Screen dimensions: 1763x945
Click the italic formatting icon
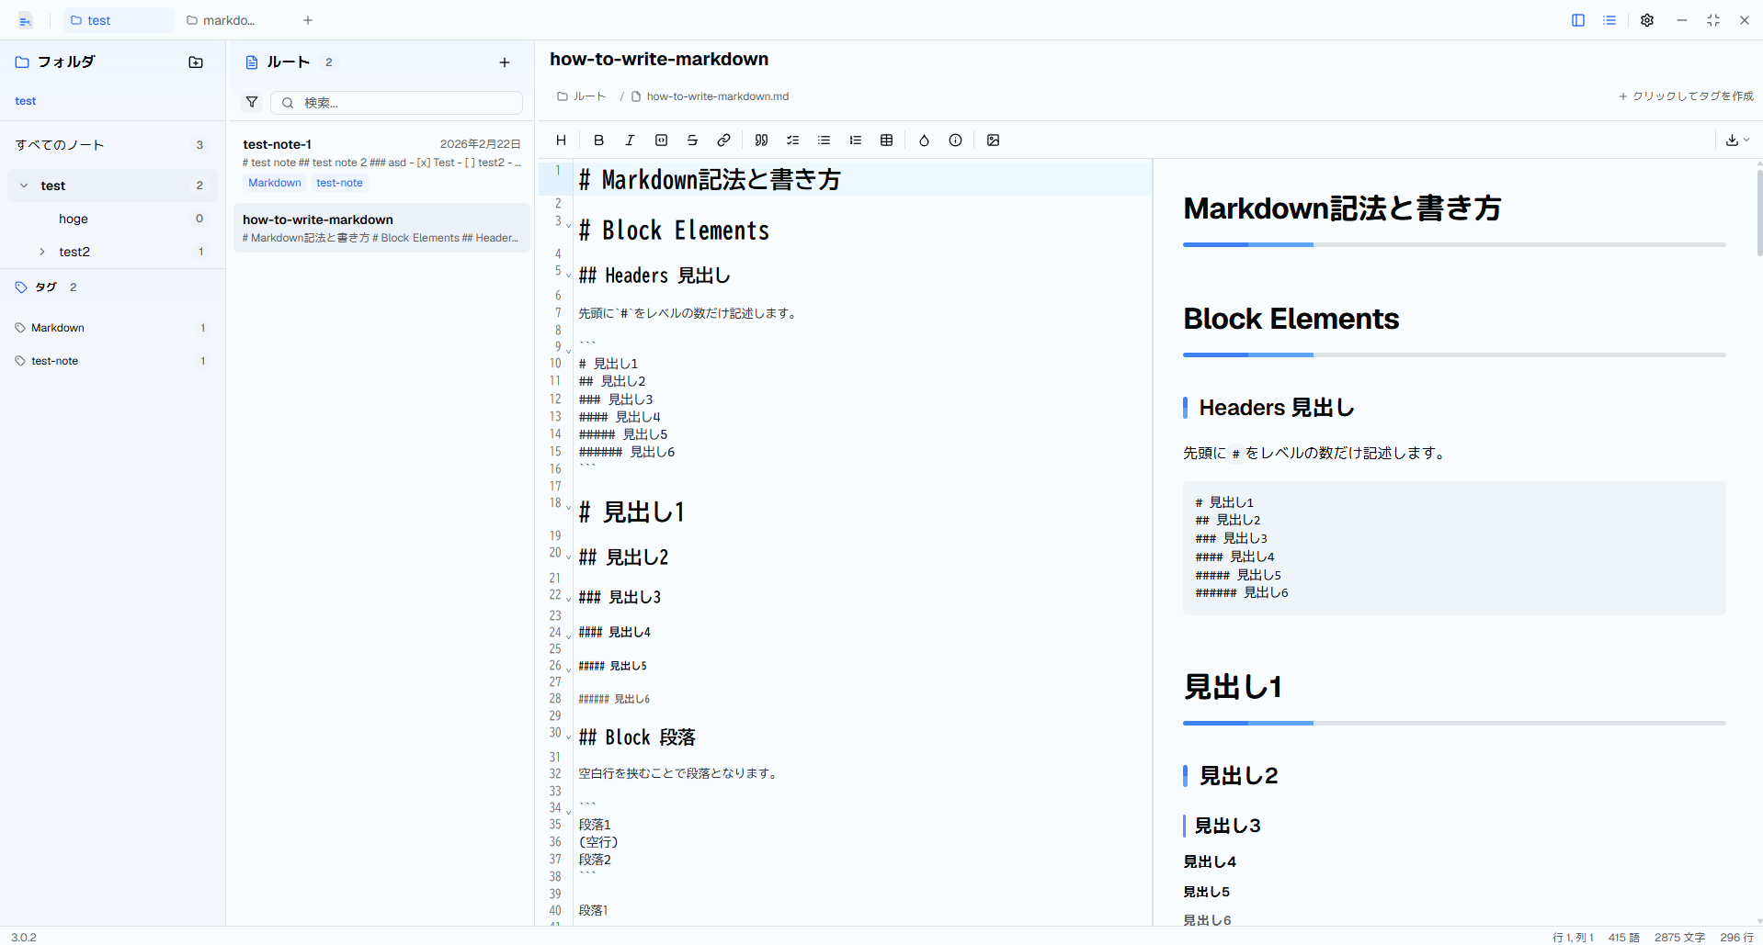[630, 141]
